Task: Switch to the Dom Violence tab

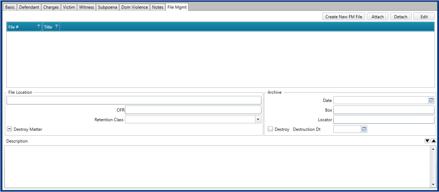Action: coord(135,7)
